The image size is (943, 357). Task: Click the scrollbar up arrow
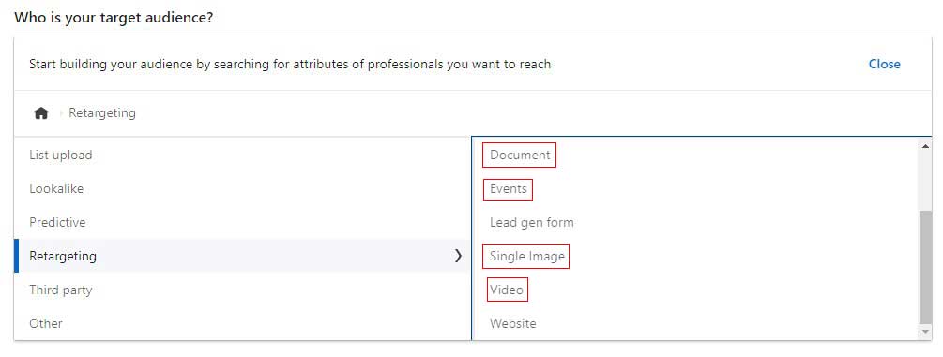click(x=925, y=146)
